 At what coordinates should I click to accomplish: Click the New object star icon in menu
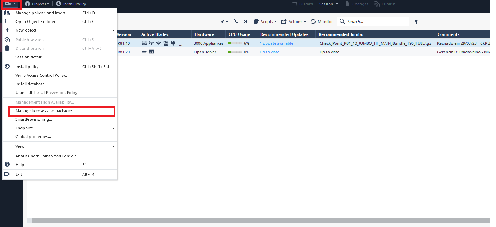point(7,30)
